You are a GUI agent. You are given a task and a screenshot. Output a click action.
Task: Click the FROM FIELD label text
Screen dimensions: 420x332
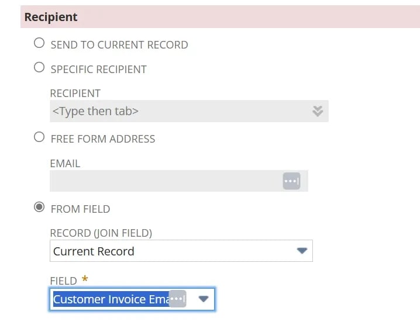[x=80, y=209]
